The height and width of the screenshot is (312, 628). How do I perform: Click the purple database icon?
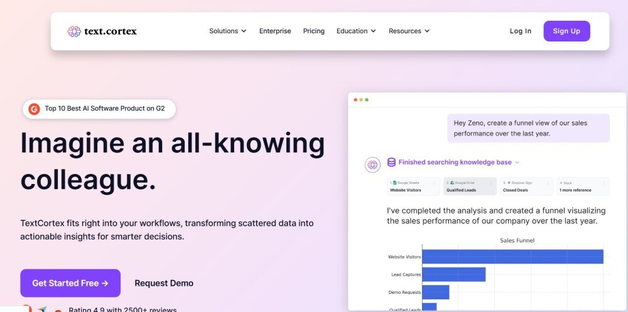[x=391, y=162]
